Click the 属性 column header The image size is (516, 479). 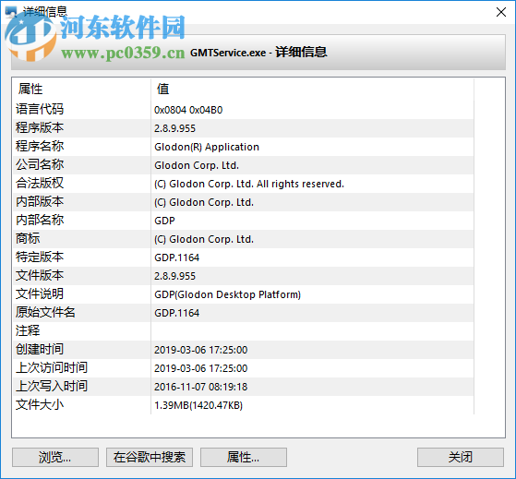pyautogui.click(x=30, y=89)
